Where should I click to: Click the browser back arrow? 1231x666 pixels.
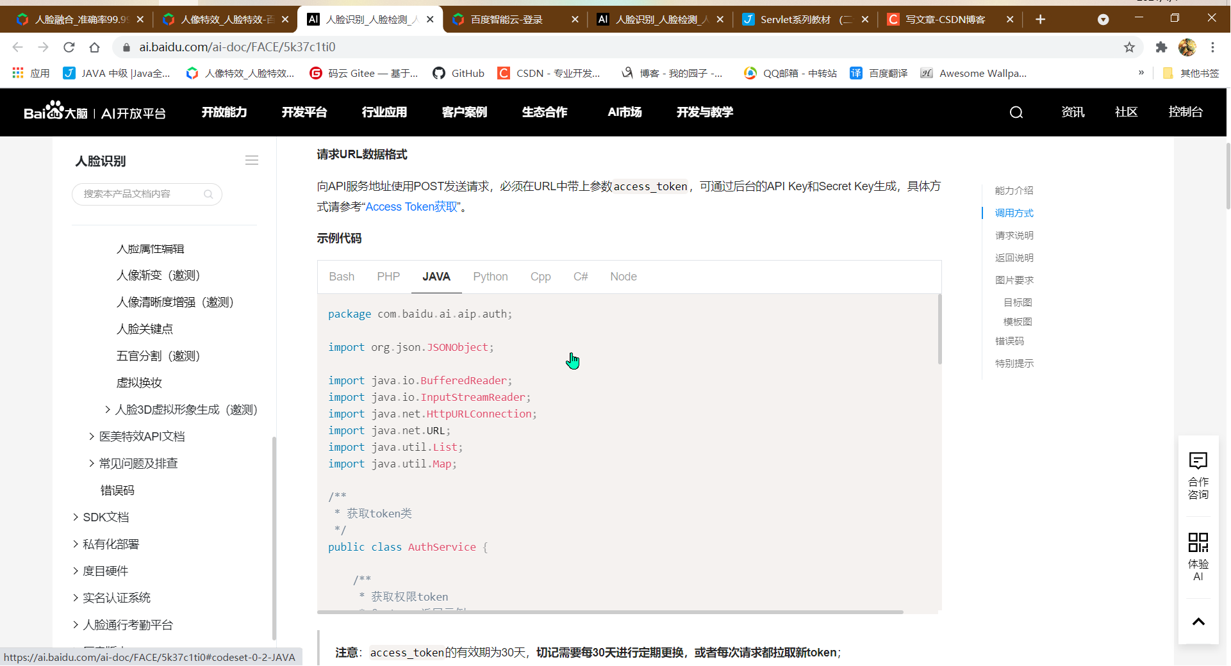(x=18, y=47)
